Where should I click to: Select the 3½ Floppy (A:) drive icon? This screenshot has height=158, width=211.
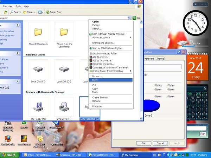click(x=38, y=107)
